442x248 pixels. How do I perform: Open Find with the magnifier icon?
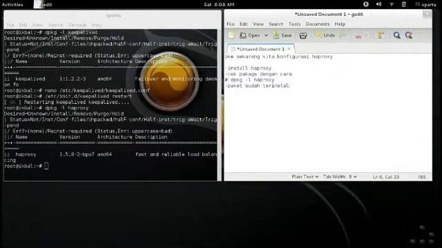coord(396,35)
